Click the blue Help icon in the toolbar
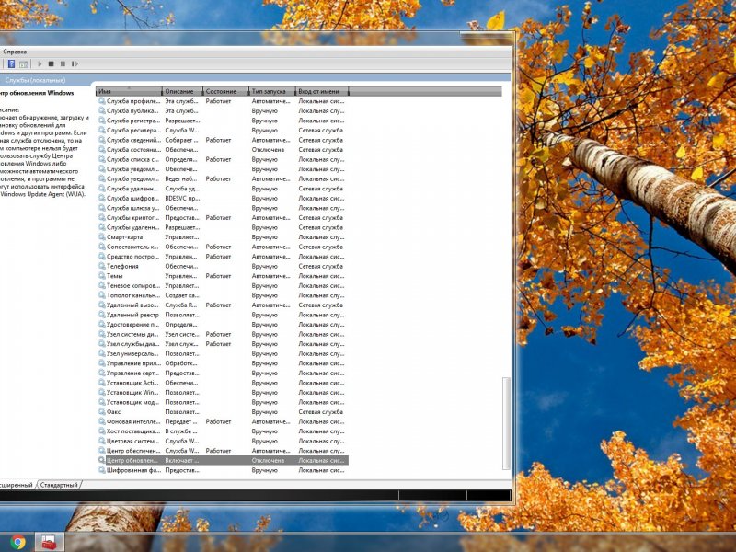736x552 pixels. [11, 63]
